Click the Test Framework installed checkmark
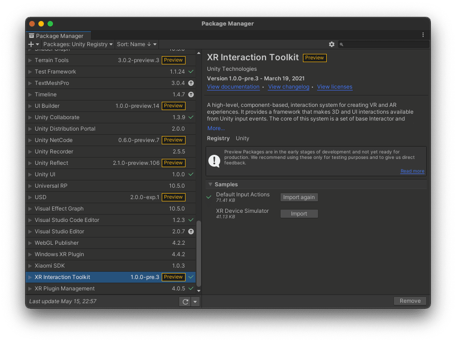The width and height of the screenshot is (456, 342). [191, 72]
